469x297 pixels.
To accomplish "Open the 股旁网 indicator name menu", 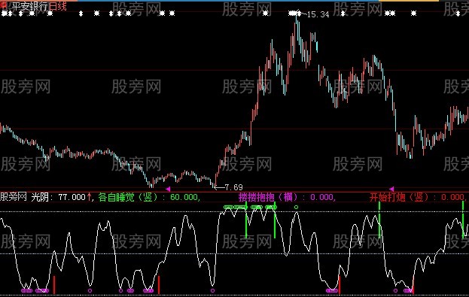I will click(x=14, y=197).
